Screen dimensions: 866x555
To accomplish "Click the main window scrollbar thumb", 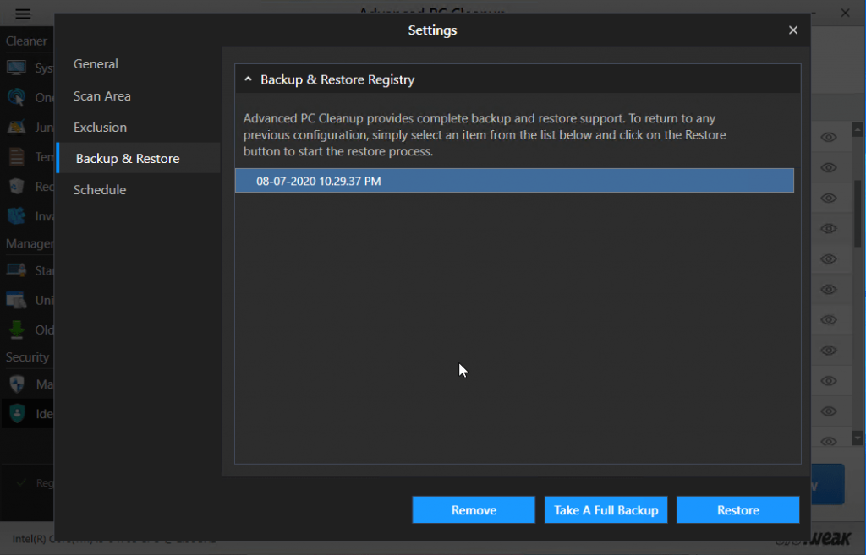I will 858,214.
